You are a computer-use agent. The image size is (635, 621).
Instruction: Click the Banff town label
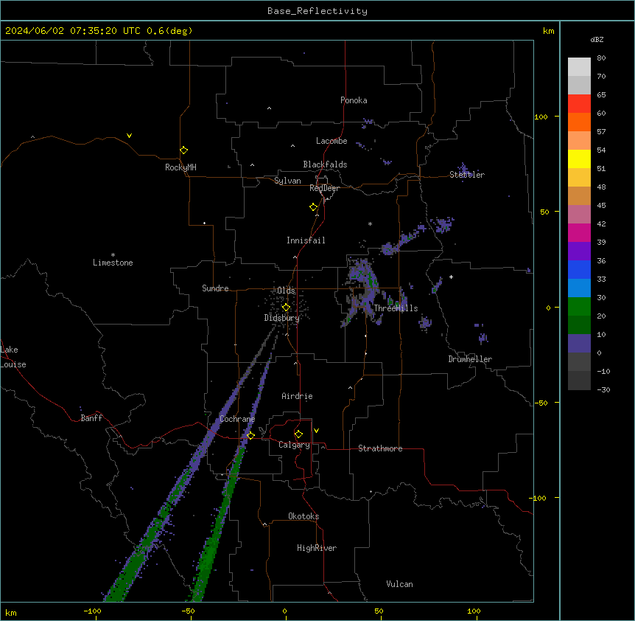pyautogui.click(x=91, y=418)
